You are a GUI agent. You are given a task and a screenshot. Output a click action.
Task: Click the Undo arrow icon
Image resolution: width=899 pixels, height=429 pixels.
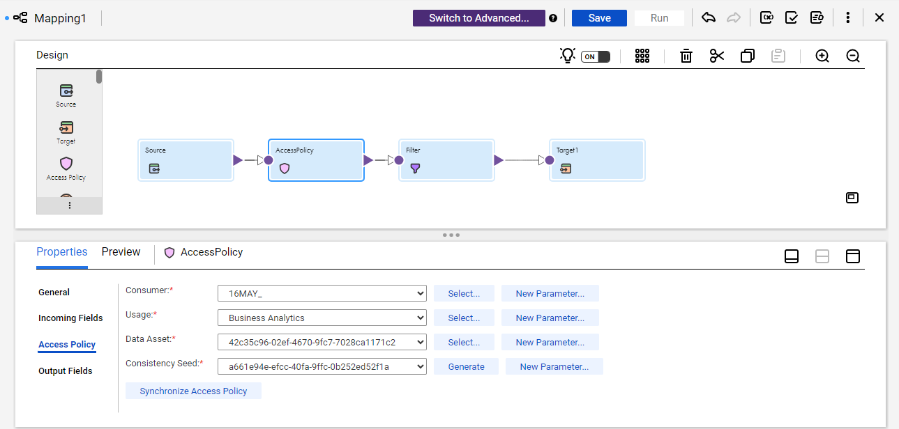pos(709,17)
